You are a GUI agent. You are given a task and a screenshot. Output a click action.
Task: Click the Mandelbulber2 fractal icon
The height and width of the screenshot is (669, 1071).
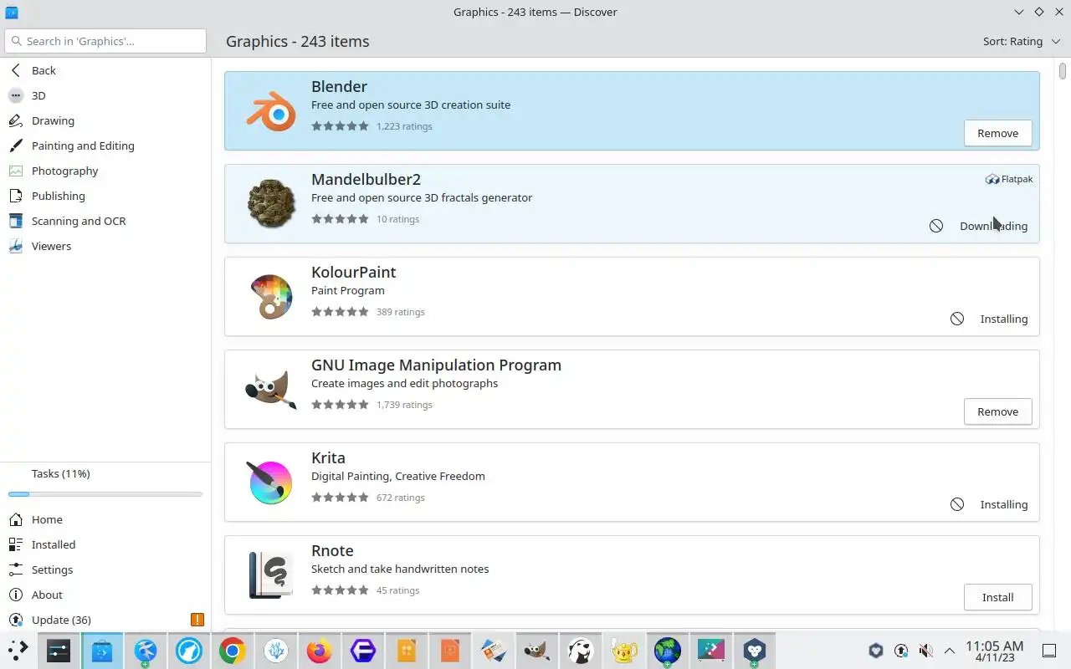(x=270, y=204)
